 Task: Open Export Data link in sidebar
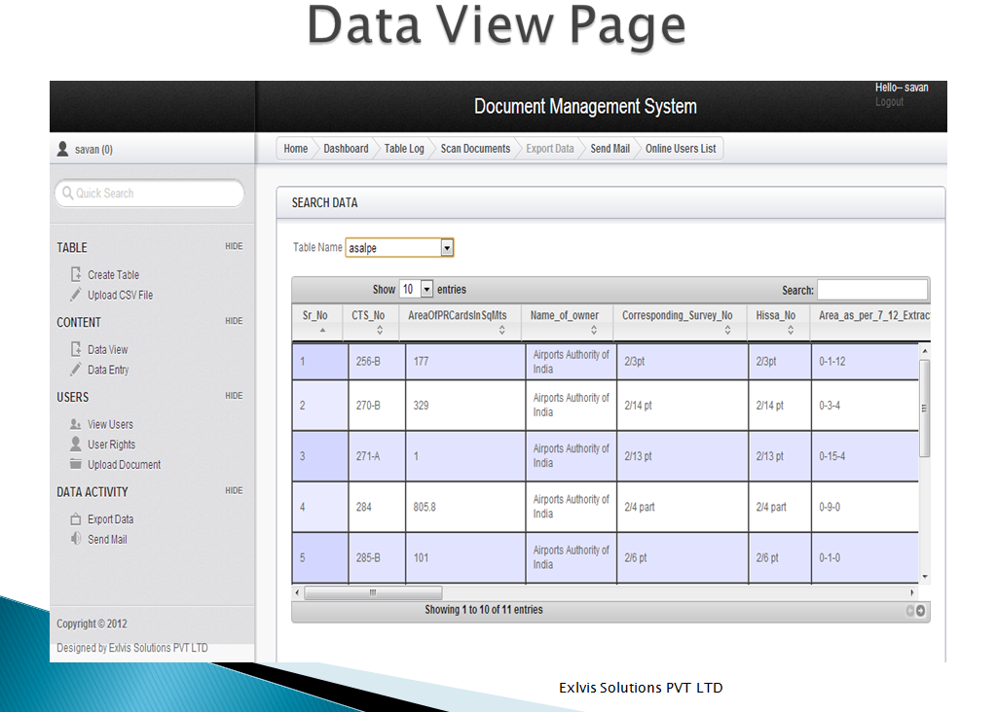click(x=111, y=519)
